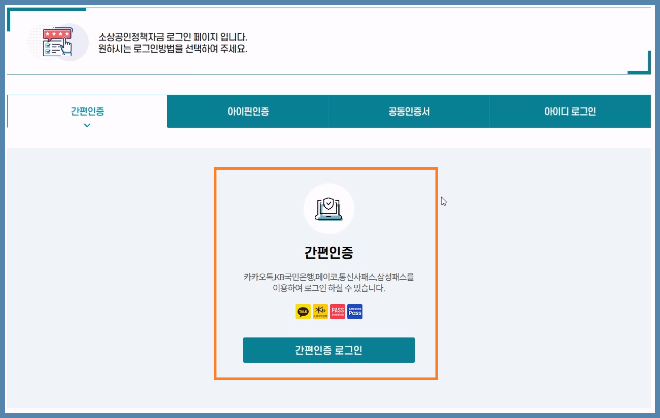
Task: Switch to the 아이핀인증 tab
Action: [248, 111]
